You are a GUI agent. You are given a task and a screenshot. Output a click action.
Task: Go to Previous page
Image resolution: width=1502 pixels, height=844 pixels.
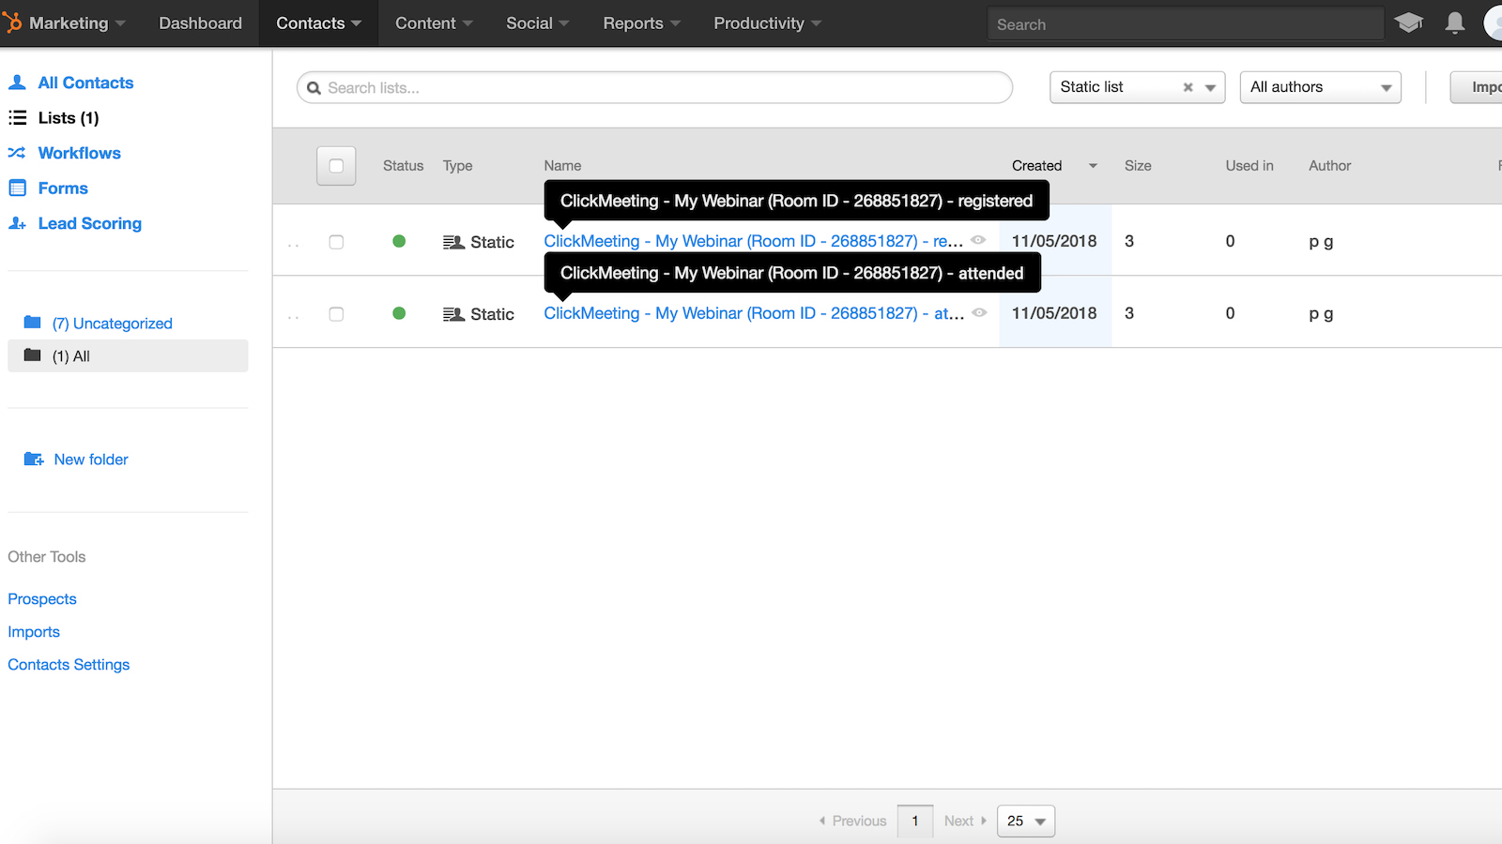pyautogui.click(x=852, y=821)
